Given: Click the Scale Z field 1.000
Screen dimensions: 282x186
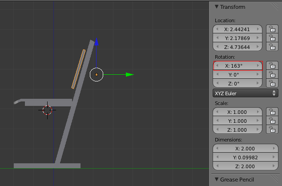Looking at the screenshot, I should (238, 130).
